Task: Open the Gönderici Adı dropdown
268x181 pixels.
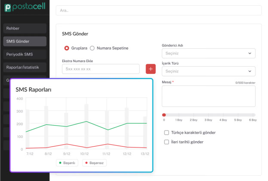Action: tap(208, 53)
